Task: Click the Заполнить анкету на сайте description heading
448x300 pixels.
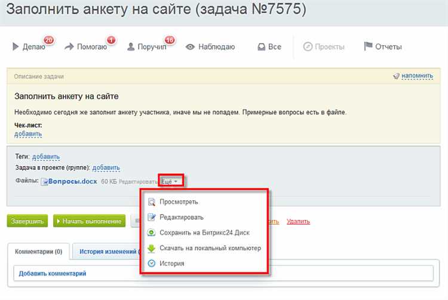Action: tap(66, 96)
